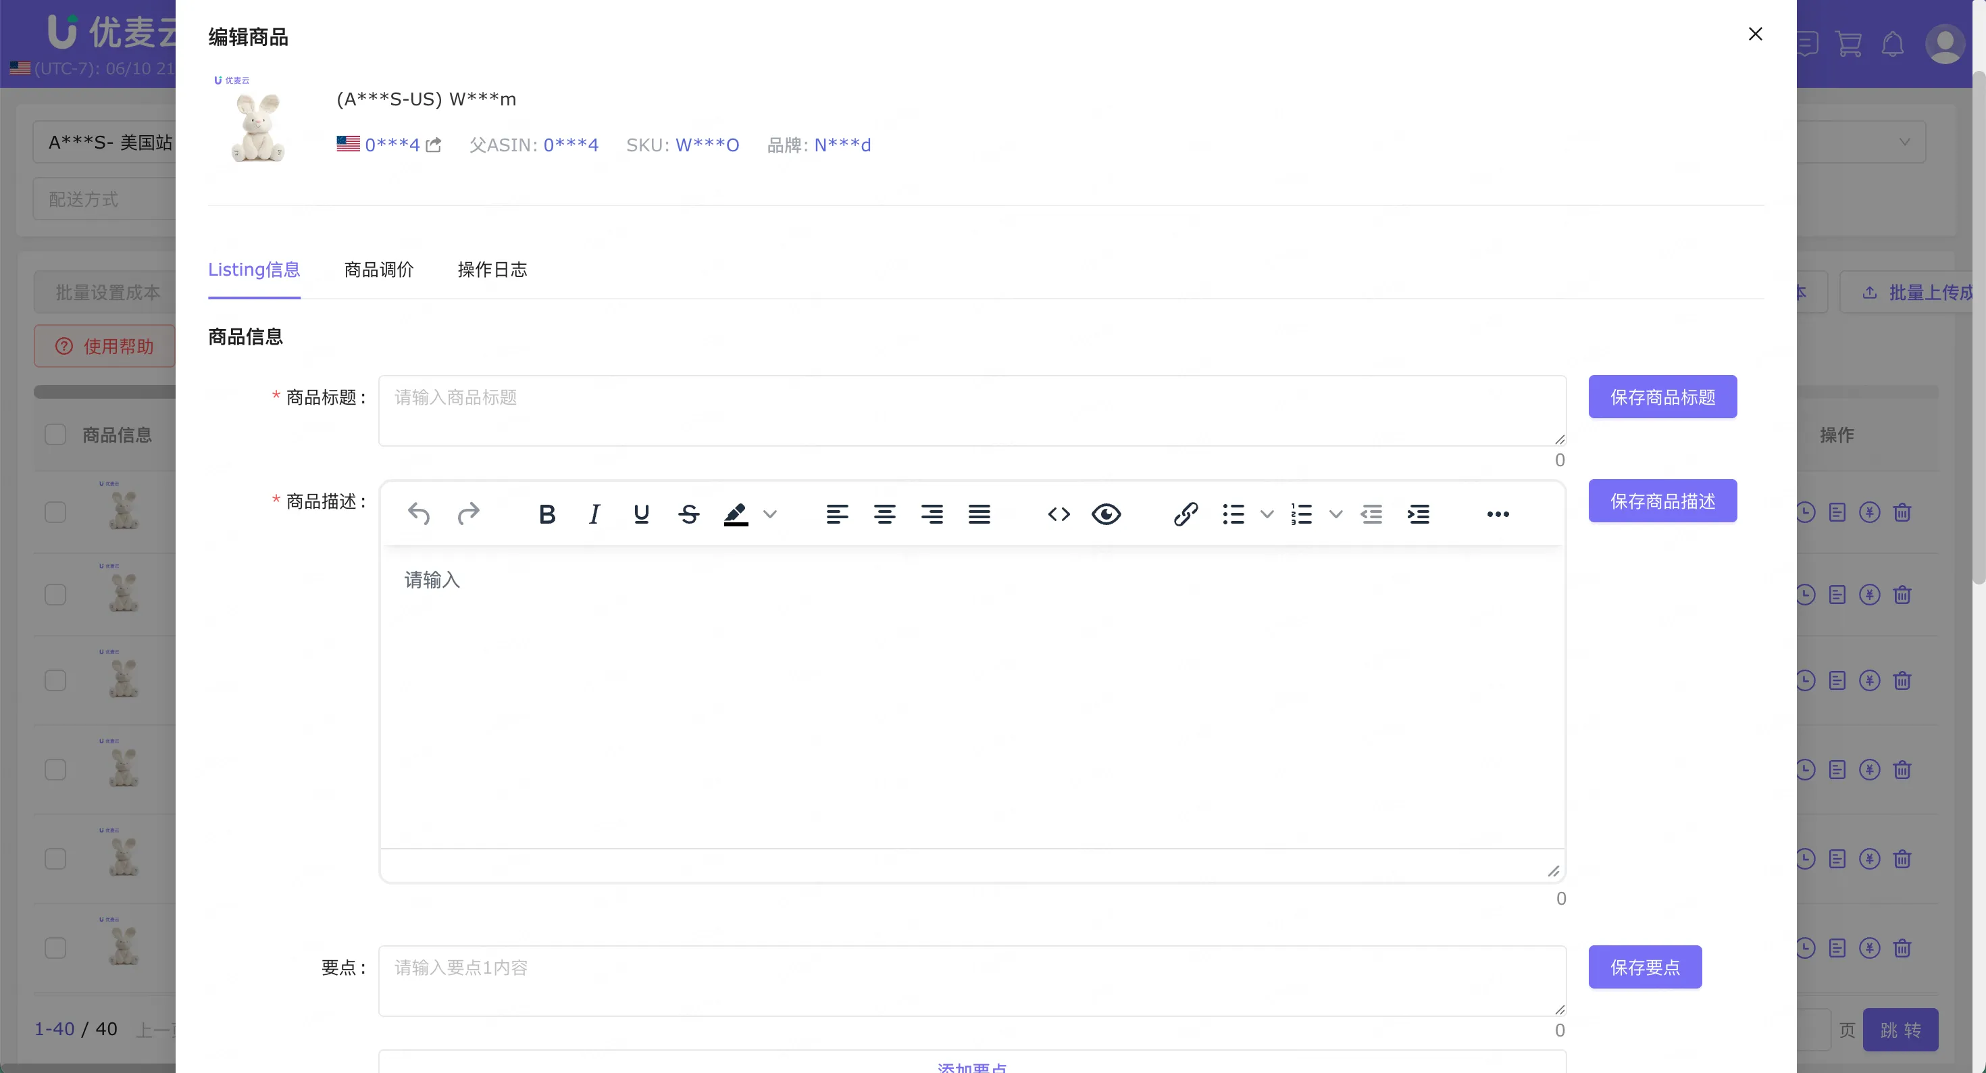Toggle italic formatting
This screenshot has height=1073, width=1986.
[594, 514]
